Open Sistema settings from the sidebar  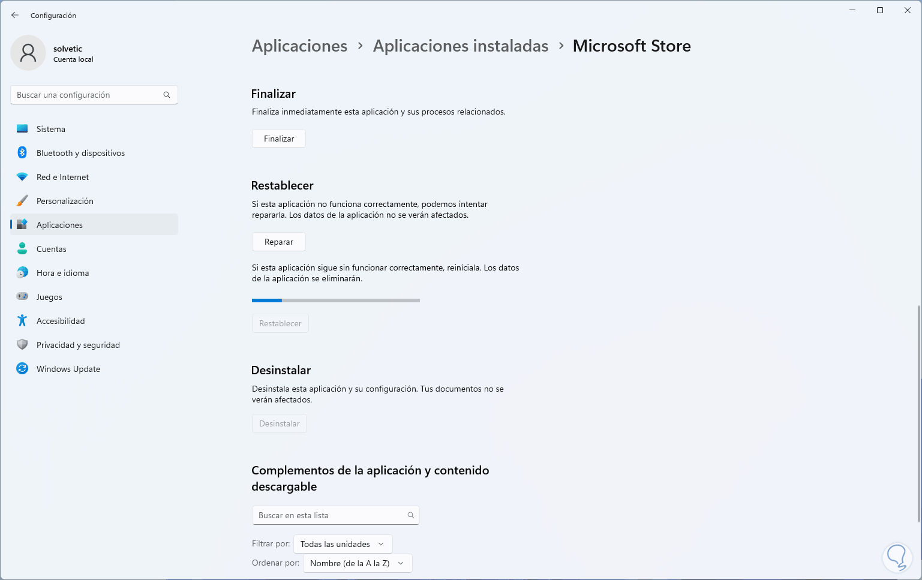pos(50,128)
